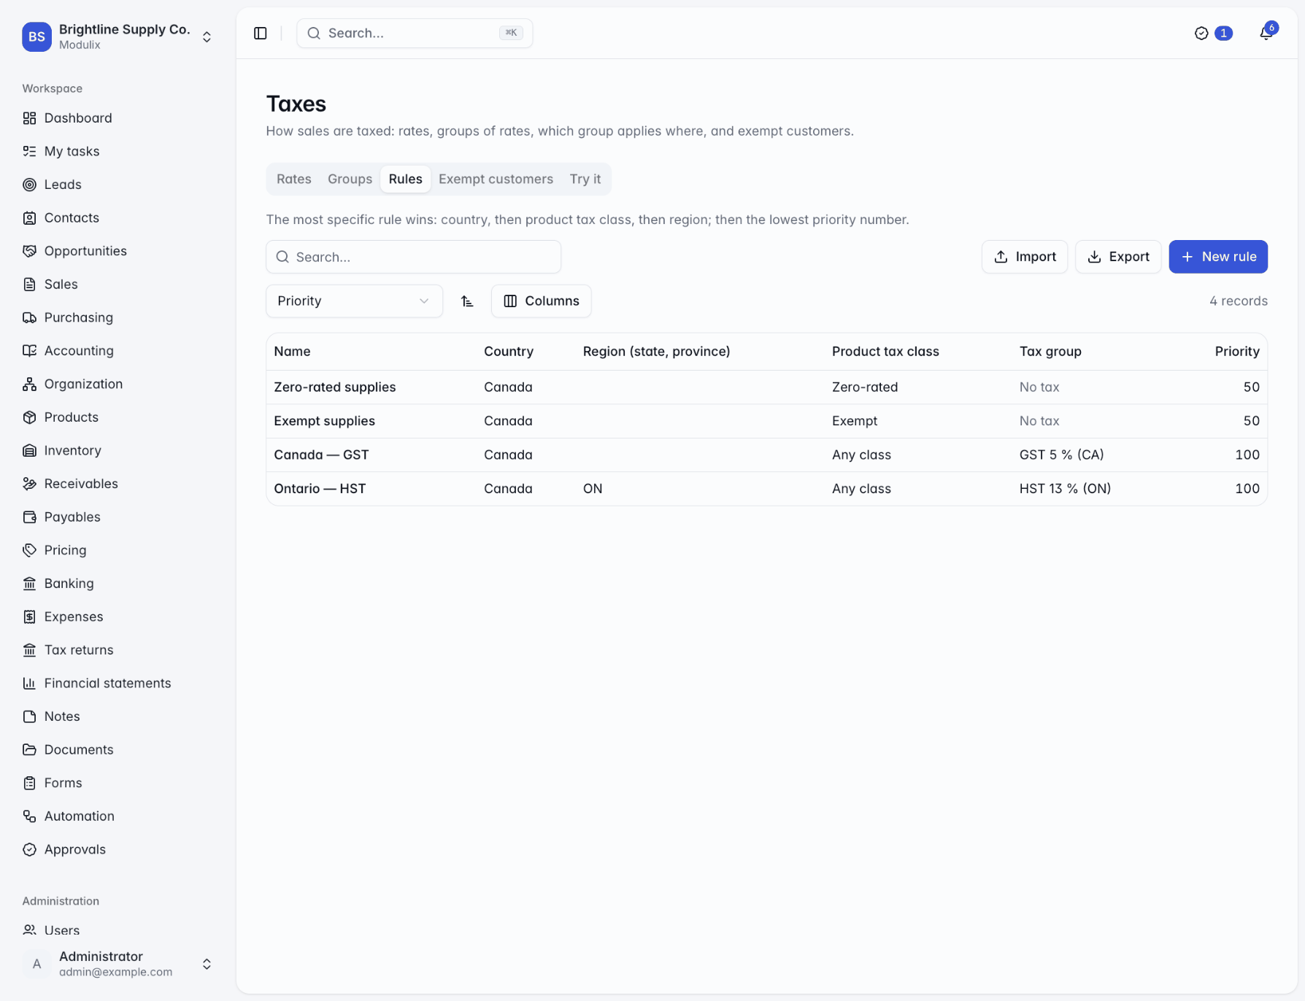1305x1001 pixels.
Task: Open the Banking building icon
Action: click(29, 583)
